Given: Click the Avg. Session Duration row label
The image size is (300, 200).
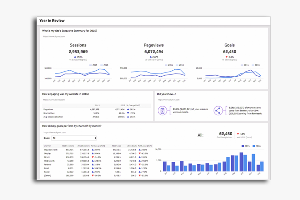Looking at the screenshot, I should point(53,117).
